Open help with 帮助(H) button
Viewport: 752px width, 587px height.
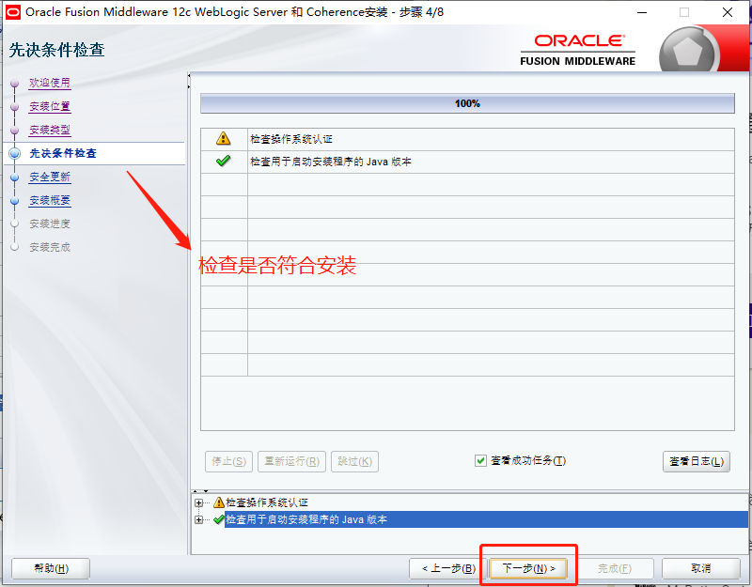coord(51,568)
